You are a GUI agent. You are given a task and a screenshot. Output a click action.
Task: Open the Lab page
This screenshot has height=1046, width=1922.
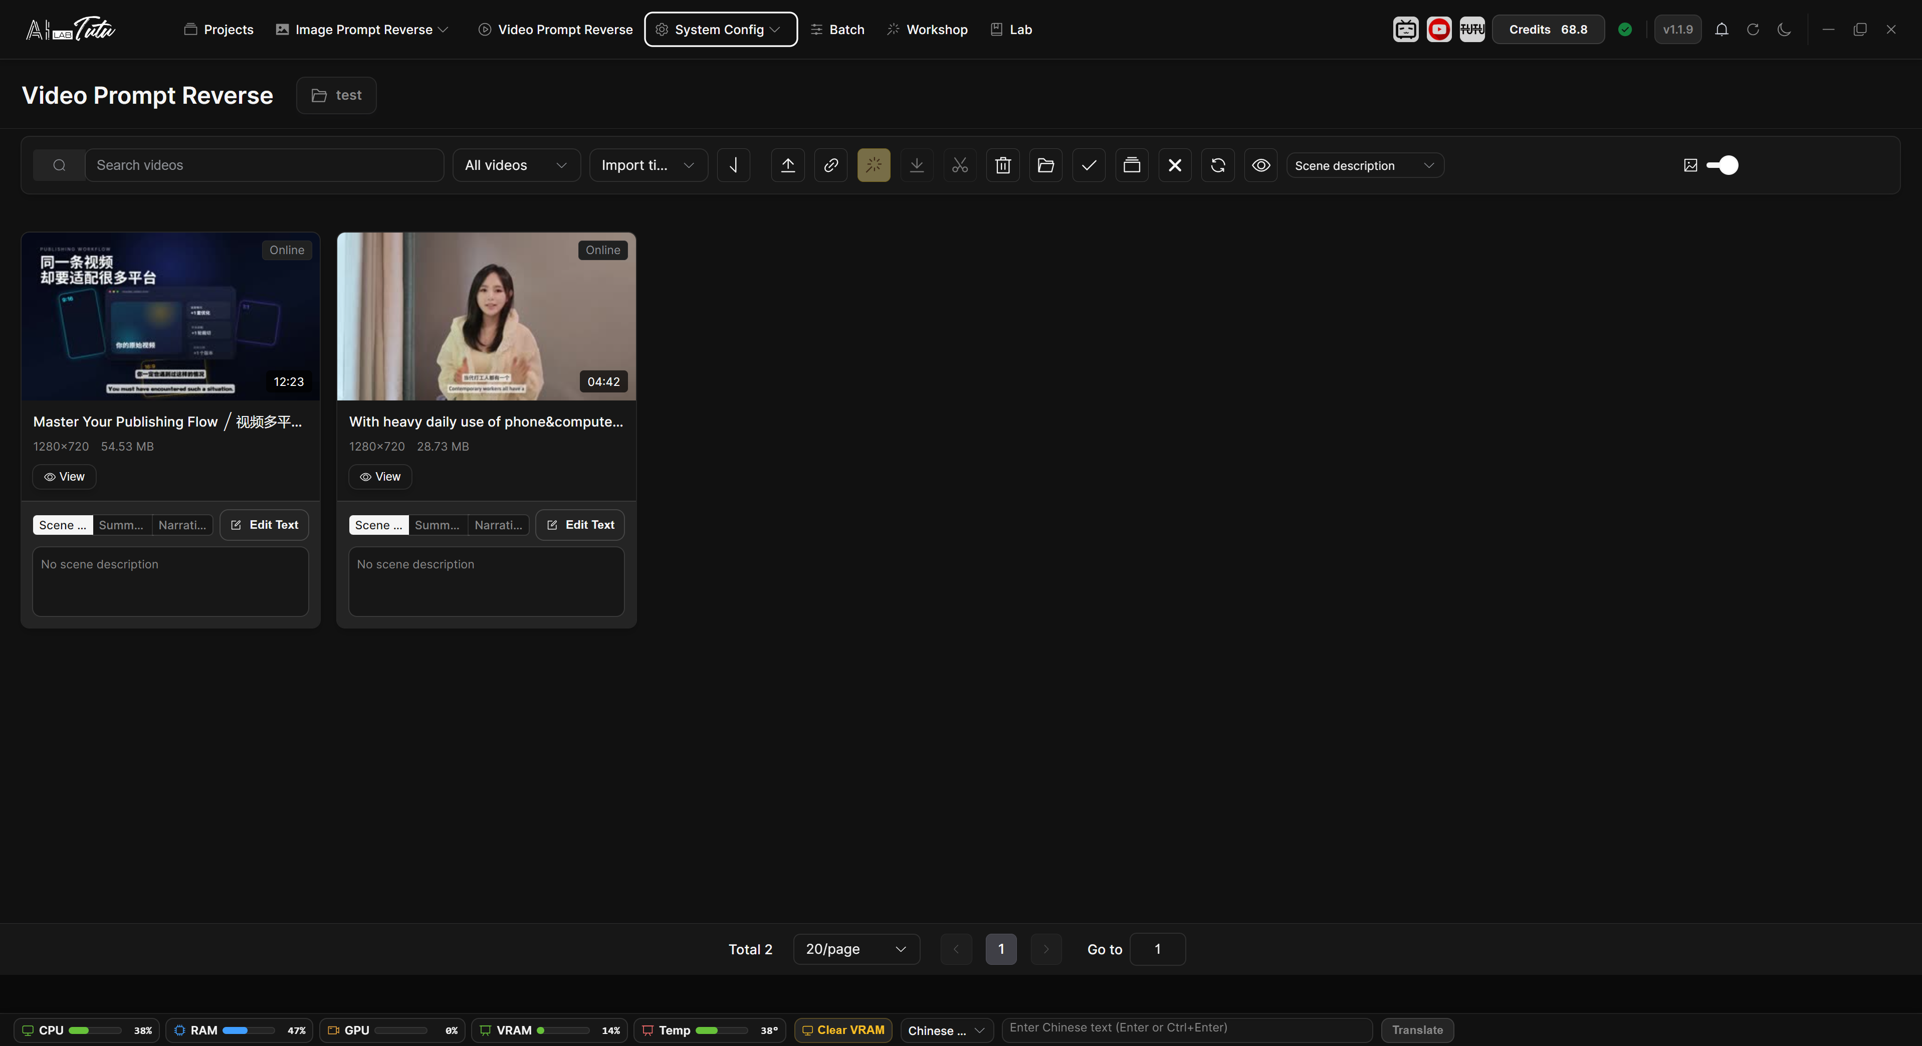(x=1011, y=29)
